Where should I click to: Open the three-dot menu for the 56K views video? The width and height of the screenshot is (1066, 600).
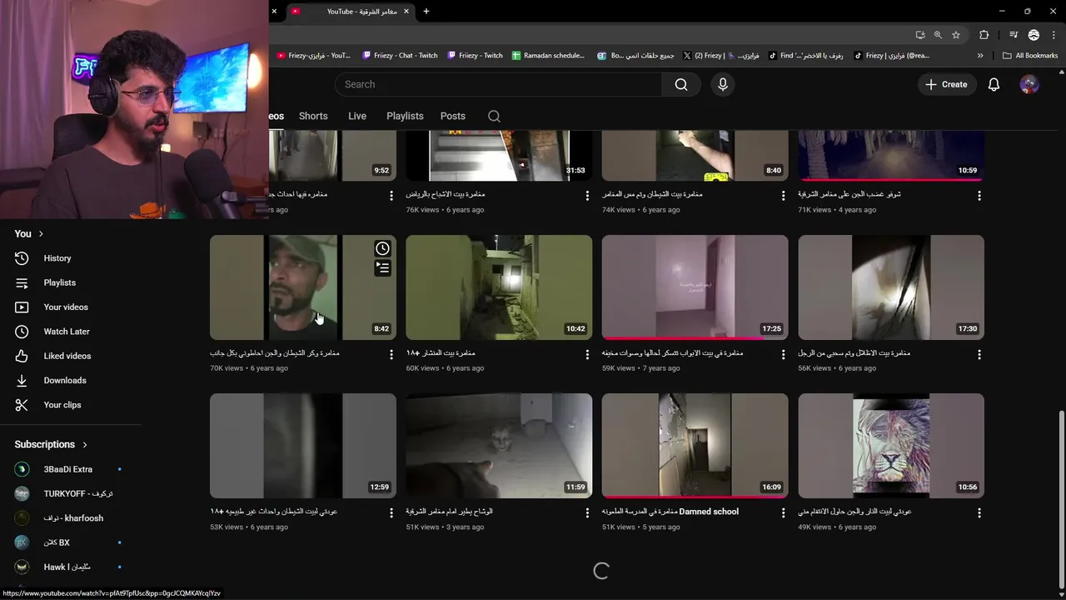(x=979, y=354)
